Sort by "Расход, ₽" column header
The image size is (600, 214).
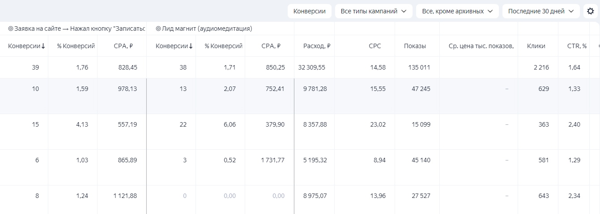click(x=317, y=46)
